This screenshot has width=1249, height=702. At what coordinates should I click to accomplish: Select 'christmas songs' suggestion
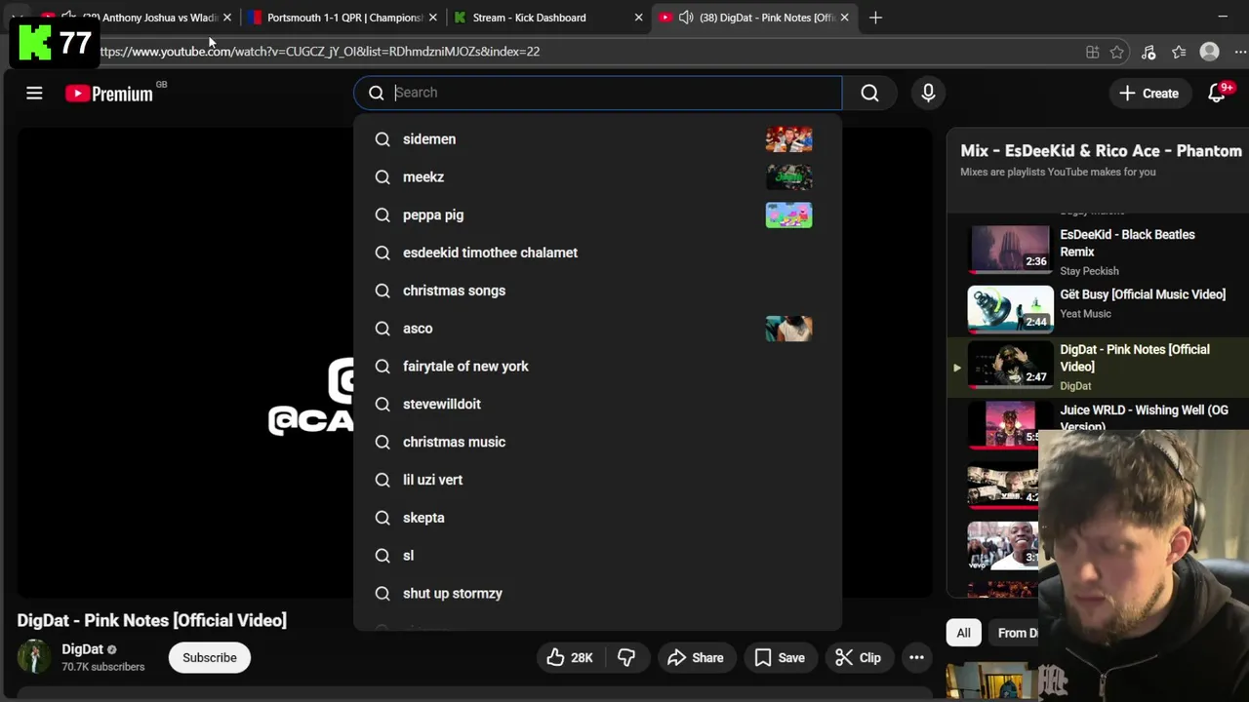(x=597, y=291)
